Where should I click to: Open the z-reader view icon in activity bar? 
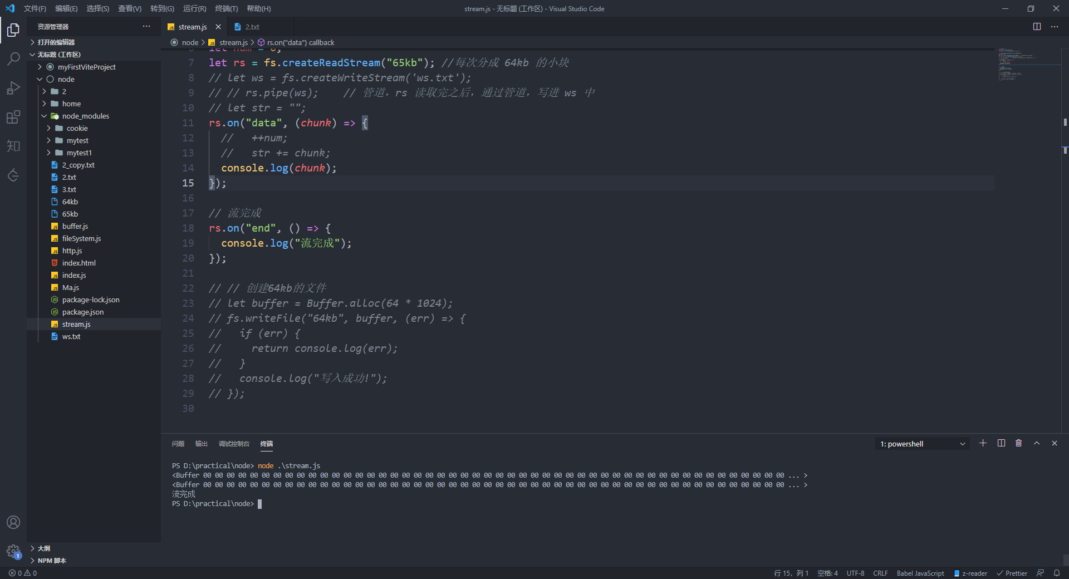point(13,175)
